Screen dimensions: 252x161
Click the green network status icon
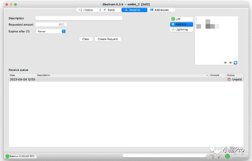coord(227,156)
